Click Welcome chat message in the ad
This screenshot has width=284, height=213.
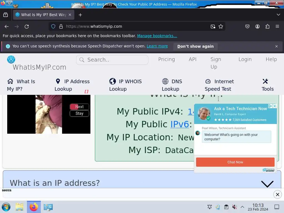click(x=236, y=137)
